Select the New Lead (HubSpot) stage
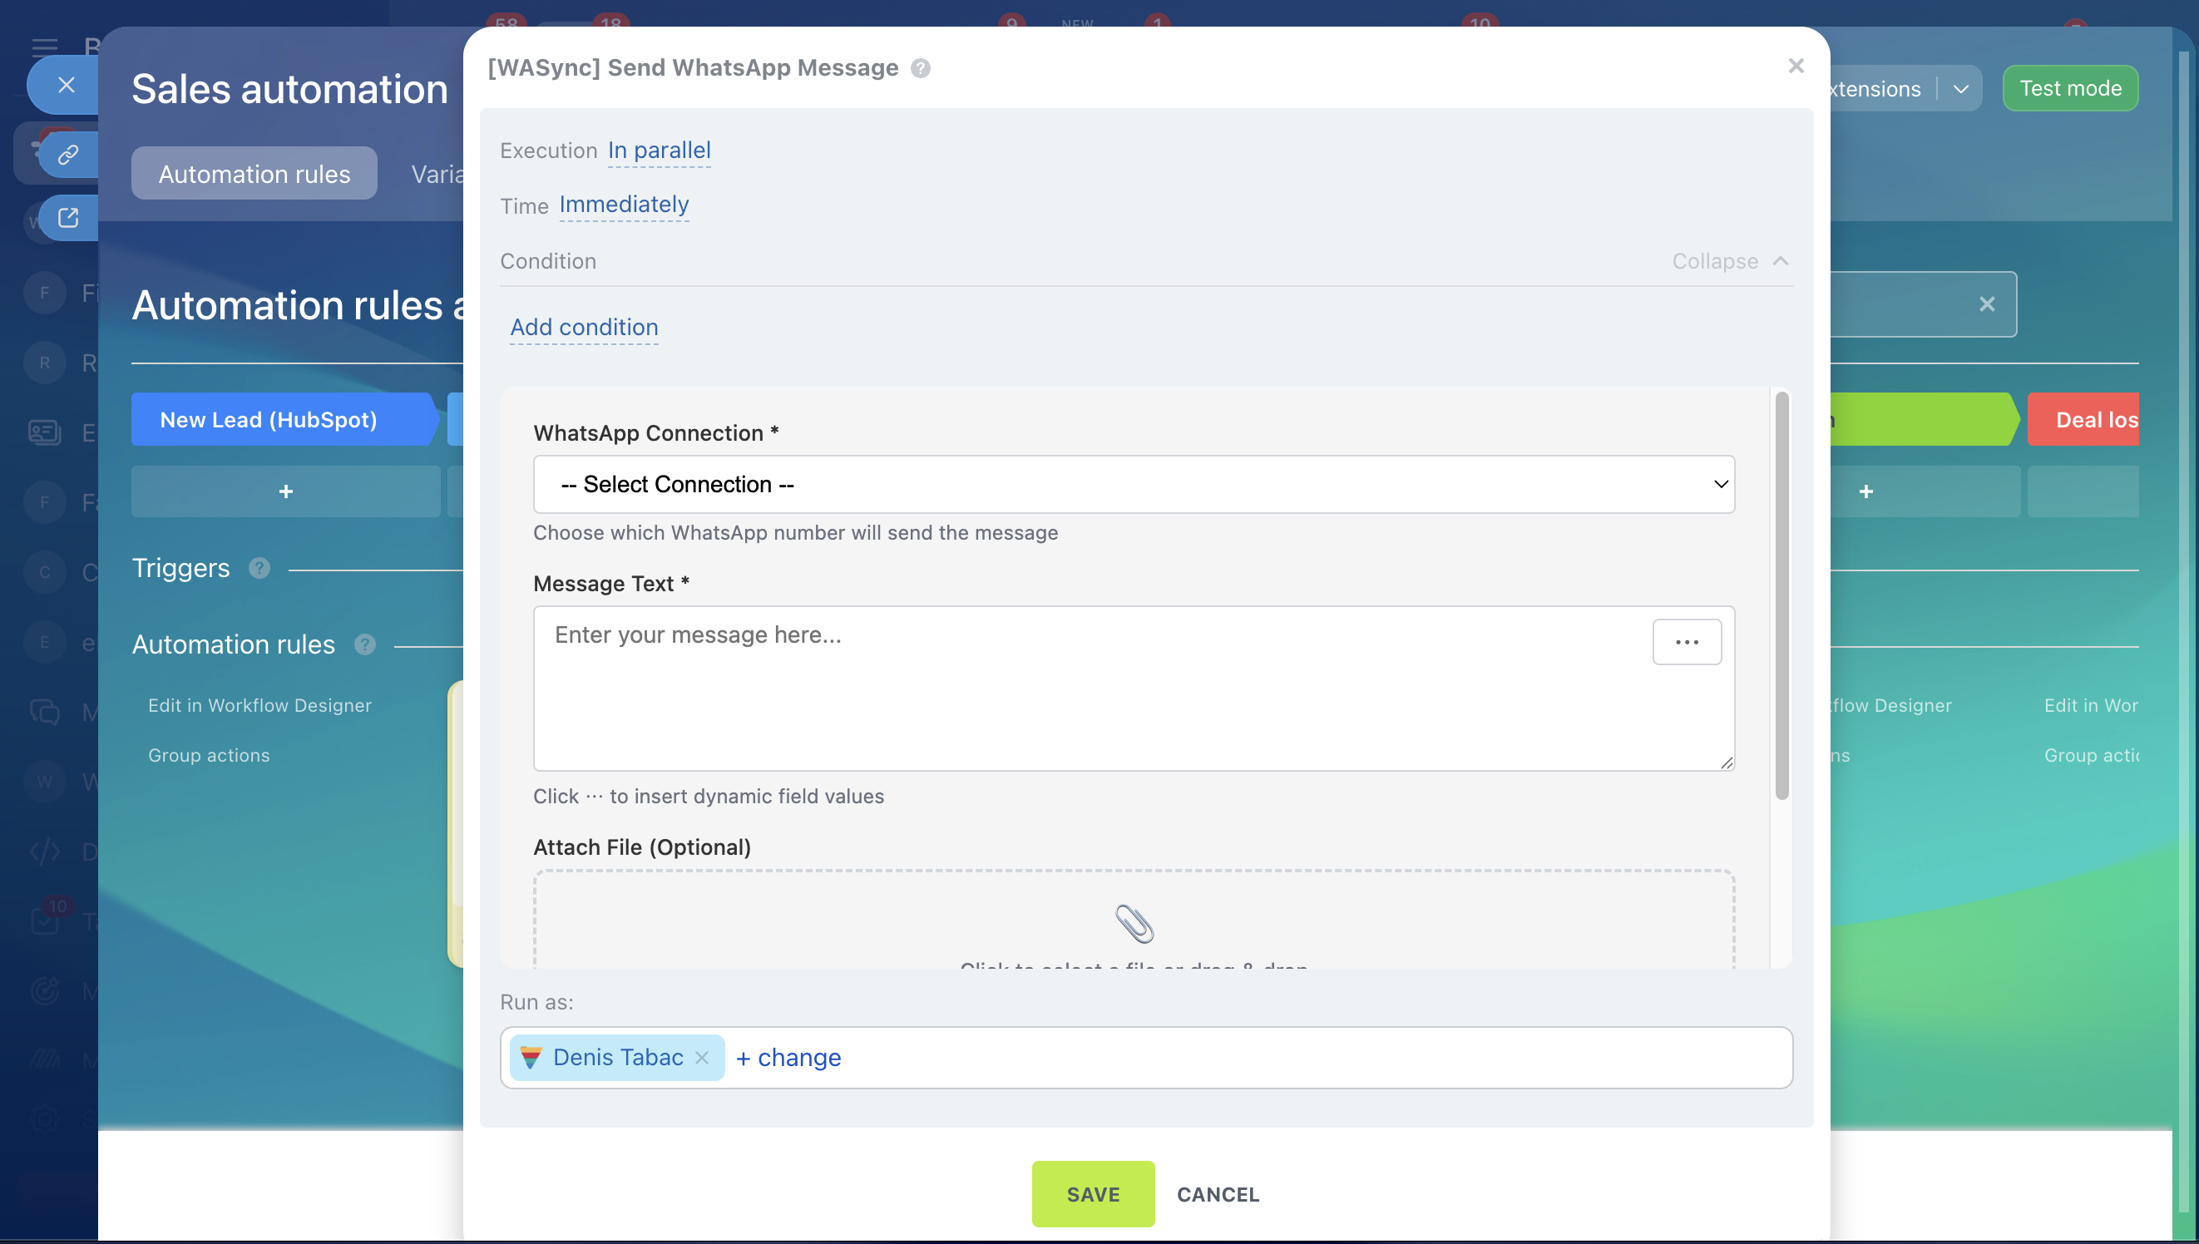The width and height of the screenshot is (2199, 1244). click(269, 419)
